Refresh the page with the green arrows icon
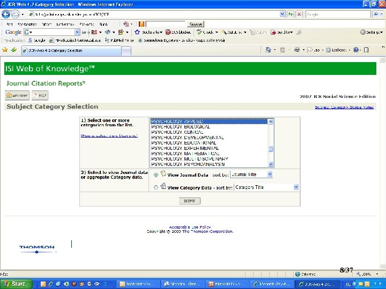Image resolution: width=386 pixels, height=289 pixels. pyautogui.click(x=291, y=14)
